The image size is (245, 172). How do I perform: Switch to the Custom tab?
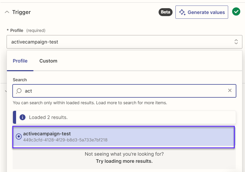(x=48, y=61)
